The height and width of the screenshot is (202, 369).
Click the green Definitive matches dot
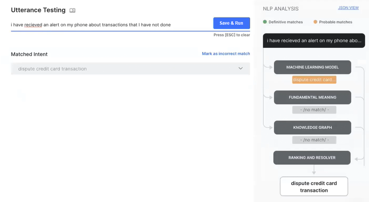click(x=265, y=22)
